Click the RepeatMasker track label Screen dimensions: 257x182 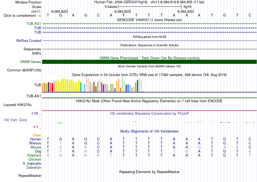click(30, 176)
